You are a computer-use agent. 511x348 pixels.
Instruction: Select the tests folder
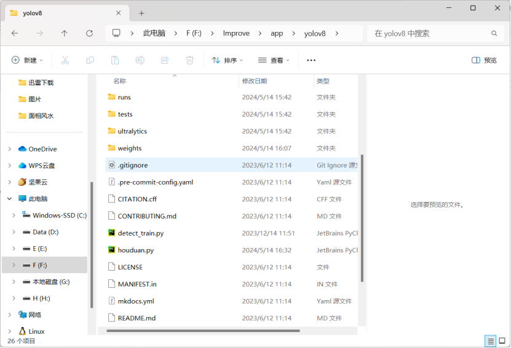click(231, 114)
